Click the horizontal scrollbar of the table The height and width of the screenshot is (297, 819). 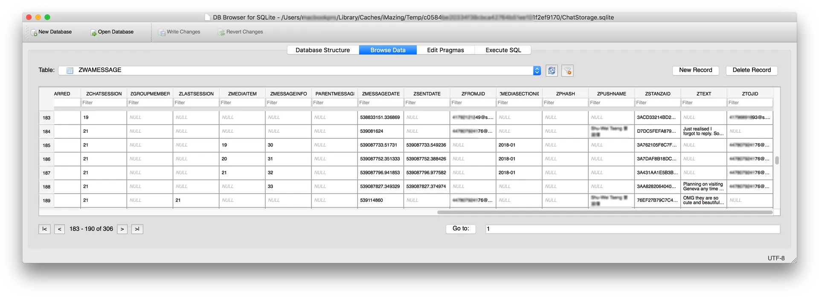[x=605, y=212]
